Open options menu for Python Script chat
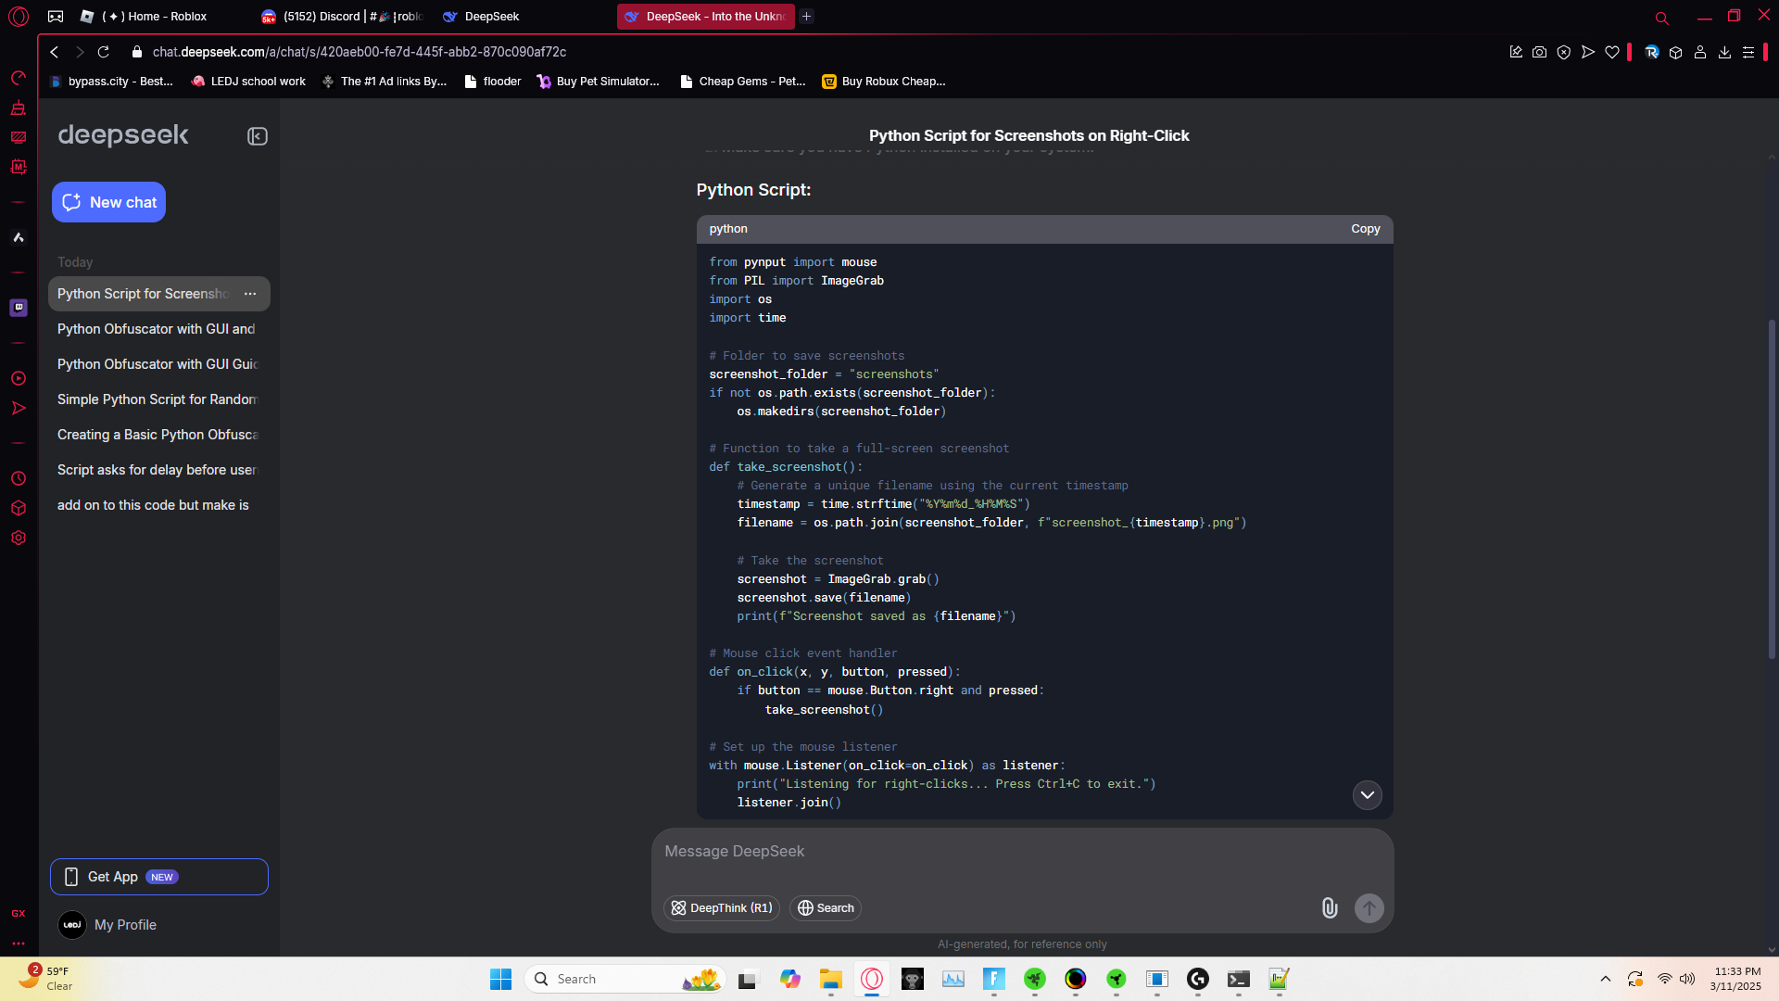Image resolution: width=1779 pixels, height=1001 pixels. tap(250, 294)
